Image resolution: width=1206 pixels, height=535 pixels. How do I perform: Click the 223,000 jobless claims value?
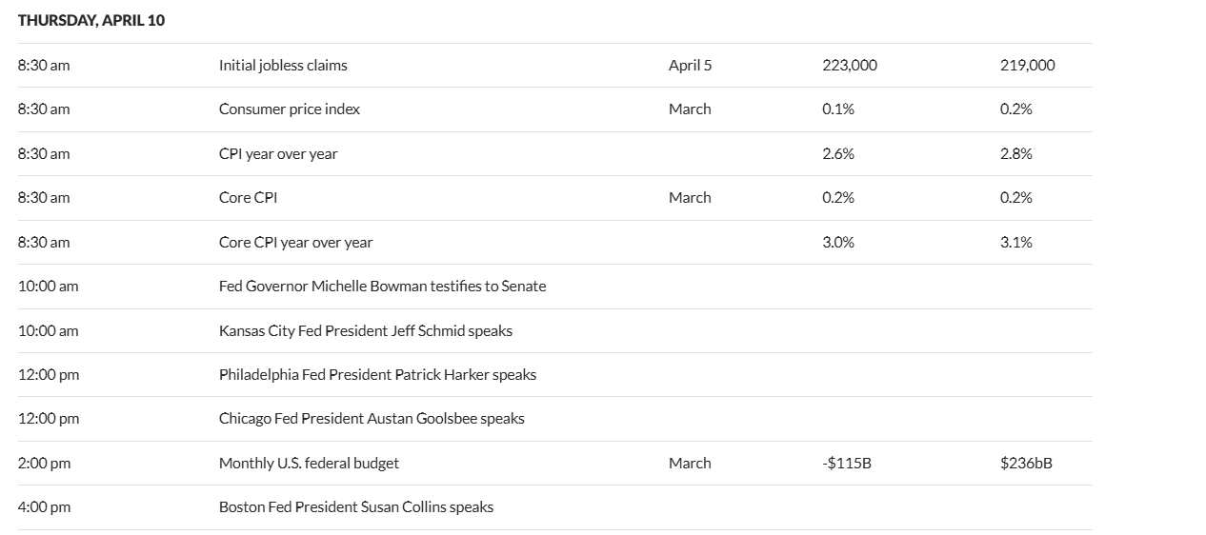(x=850, y=66)
